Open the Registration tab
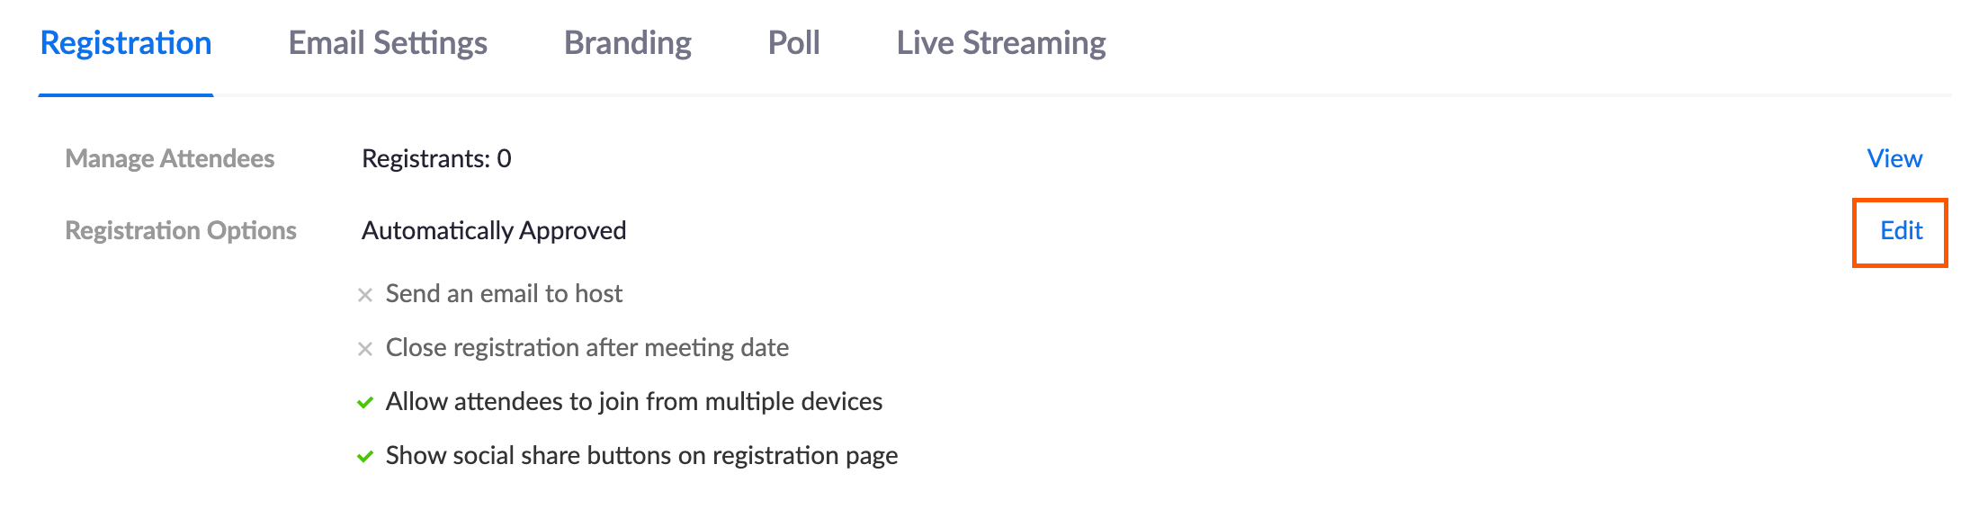Screen dimensions: 1961x518 126,43
